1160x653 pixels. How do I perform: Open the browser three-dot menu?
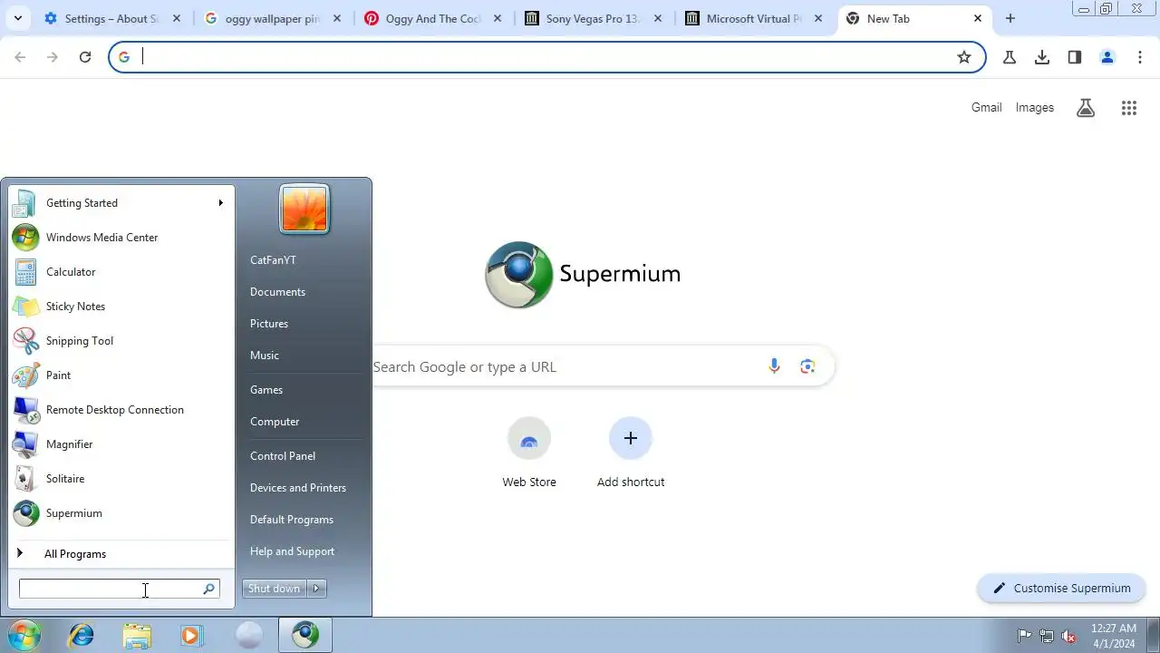(x=1140, y=57)
